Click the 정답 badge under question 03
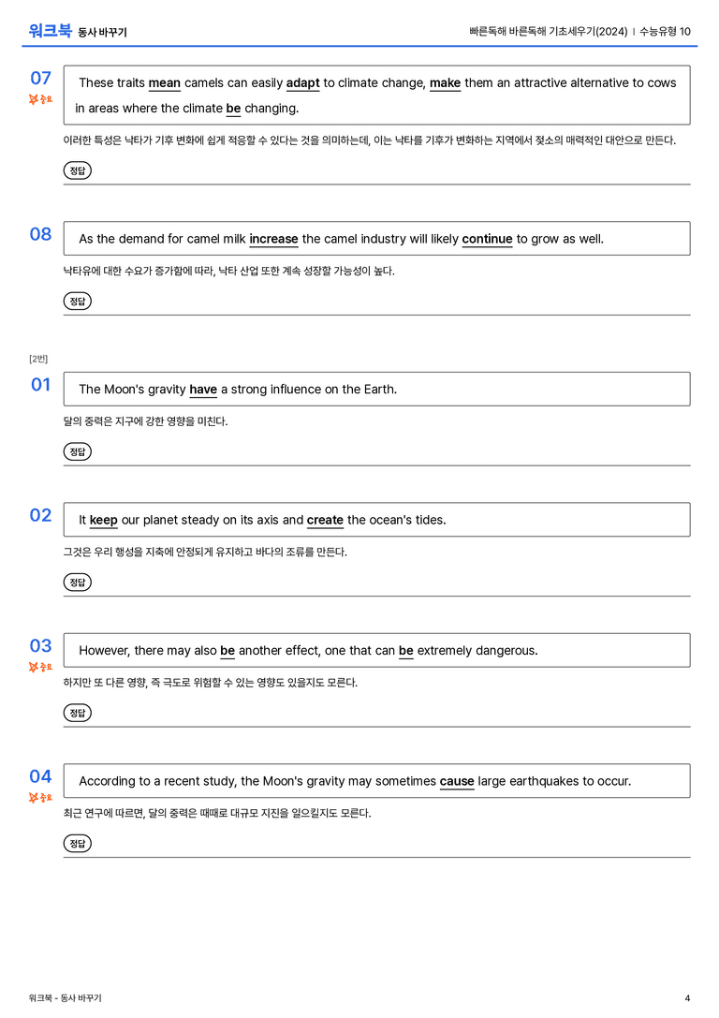719x1018 pixels. [x=77, y=713]
